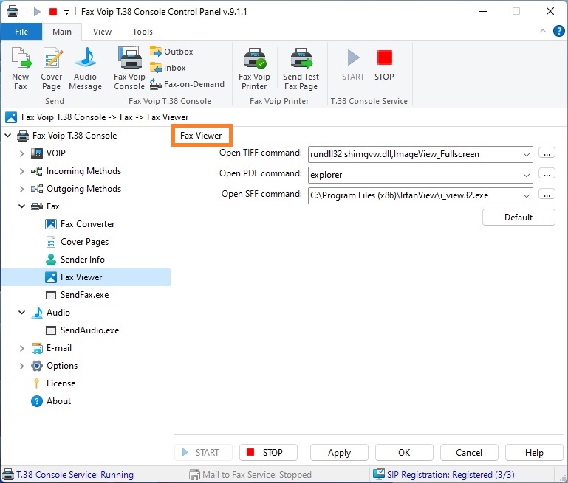Switch to the Tools ribbon tab
The height and width of the screenshot is (483, 568).
point(143,32)
